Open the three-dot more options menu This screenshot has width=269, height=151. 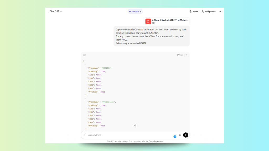point(220,12)
